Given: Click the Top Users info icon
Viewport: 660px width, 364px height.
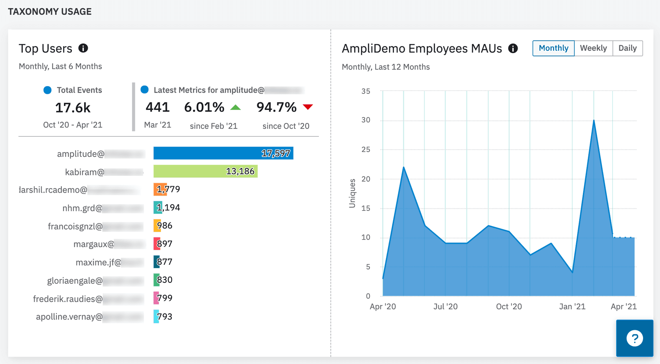Looking at the screenshot, I should 83,48.
